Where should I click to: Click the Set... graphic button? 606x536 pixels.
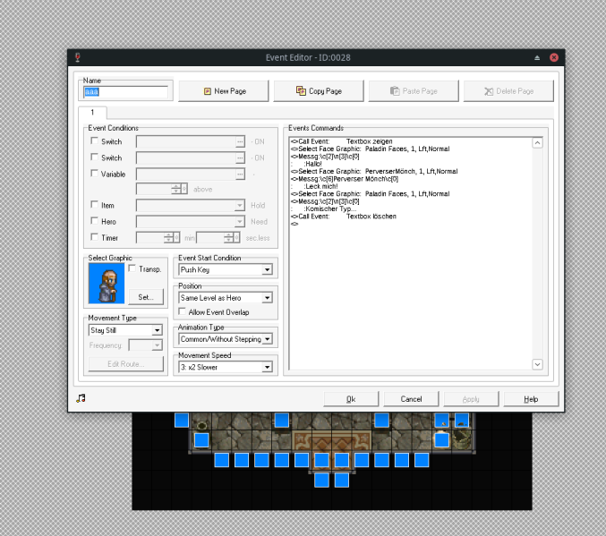click(146, 296)
